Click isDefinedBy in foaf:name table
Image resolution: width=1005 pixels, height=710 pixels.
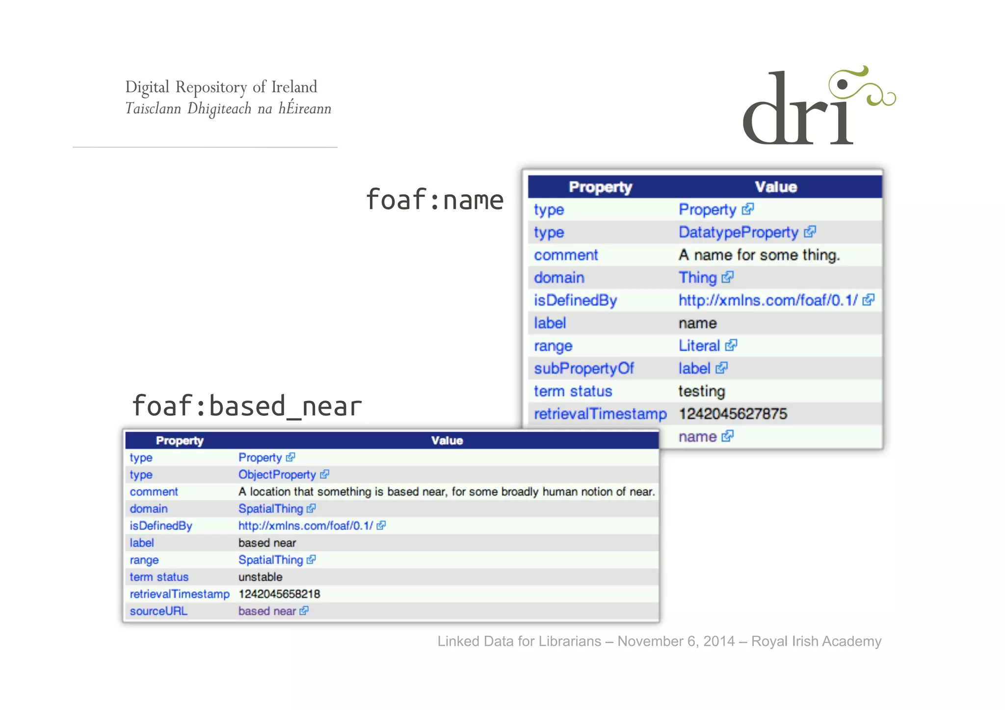click(x=576, y=300)
